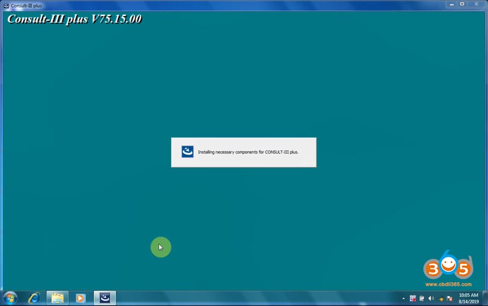
Task: Launch Internet Explorer from the taskbar
Action: [34, 298]
